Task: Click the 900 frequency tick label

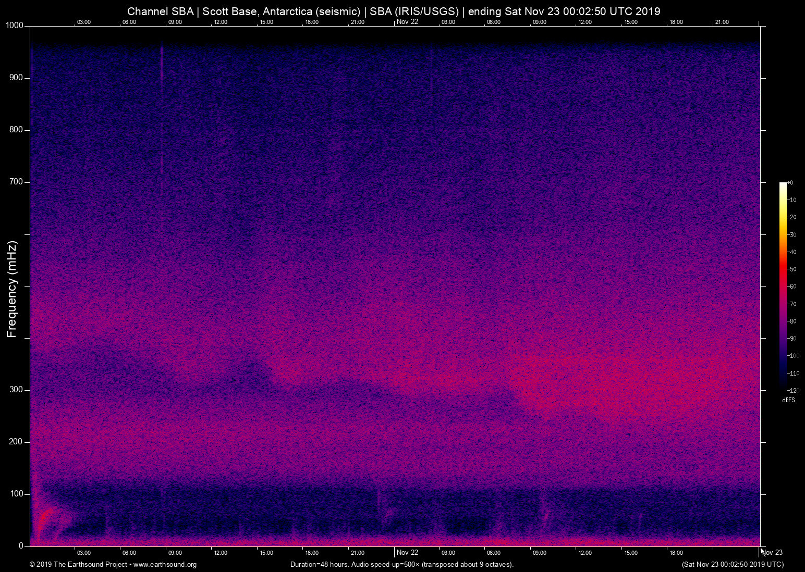Action: click(16, 78)
